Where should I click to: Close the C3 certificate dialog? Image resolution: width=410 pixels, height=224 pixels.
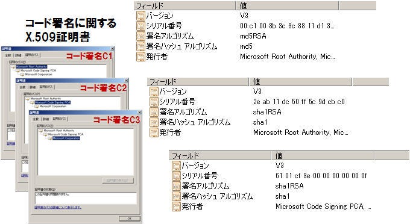[139, 112]
